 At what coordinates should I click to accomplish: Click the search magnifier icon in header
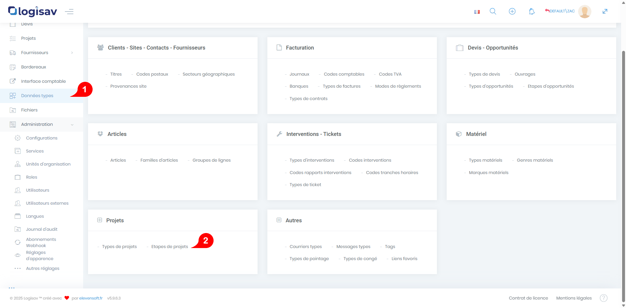click(x=493, y=11)
